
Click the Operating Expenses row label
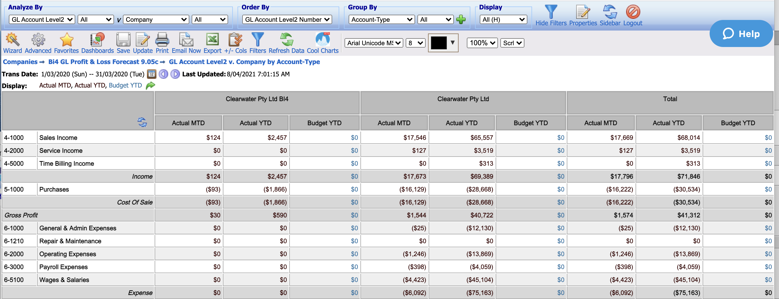point(67,254)
